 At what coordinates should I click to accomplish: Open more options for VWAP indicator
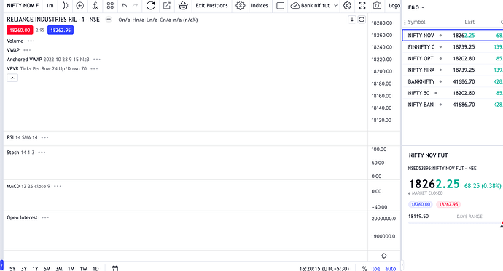tap(27, 50)
